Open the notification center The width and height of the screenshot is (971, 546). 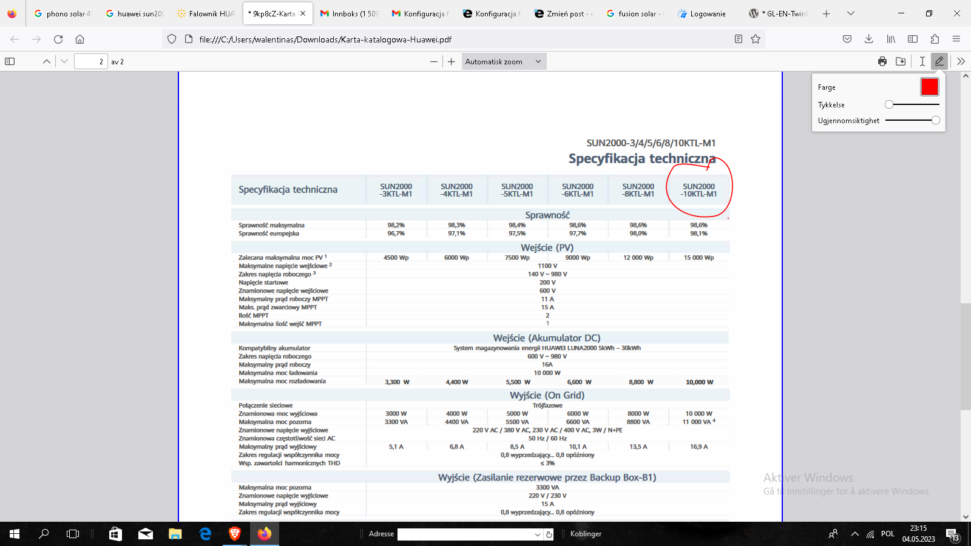[952, 534]
